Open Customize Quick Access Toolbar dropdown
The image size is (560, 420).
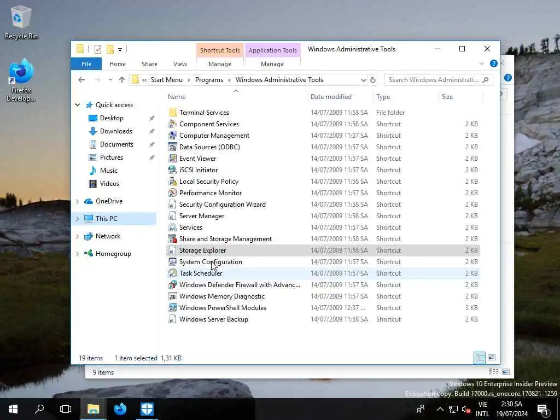(x=120, y=50)
